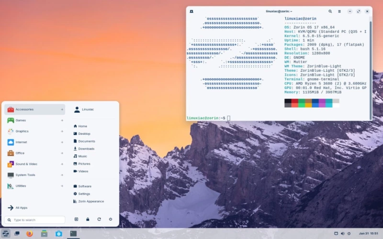The width and height of the screenshot is (383, 239).
Task: Click 'DE: GNOME' line in terminal
Action: [x=294, y=57]
